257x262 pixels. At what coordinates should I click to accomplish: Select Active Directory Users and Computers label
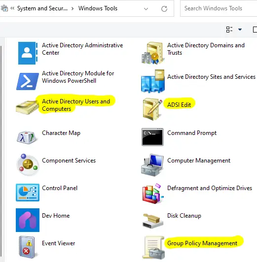tap(76, 105)
